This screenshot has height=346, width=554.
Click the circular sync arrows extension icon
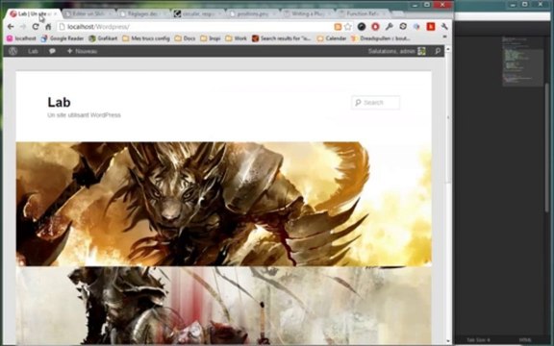(403, 27)
